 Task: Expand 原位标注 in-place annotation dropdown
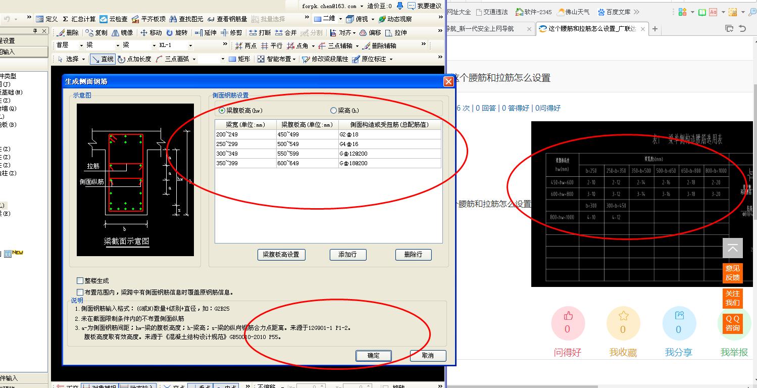pyautogui.click(x=391, y=59)
